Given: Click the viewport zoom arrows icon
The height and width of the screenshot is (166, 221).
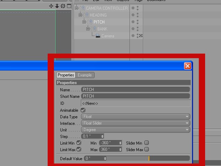Looking at the screenshot, I should click(57, 6).
